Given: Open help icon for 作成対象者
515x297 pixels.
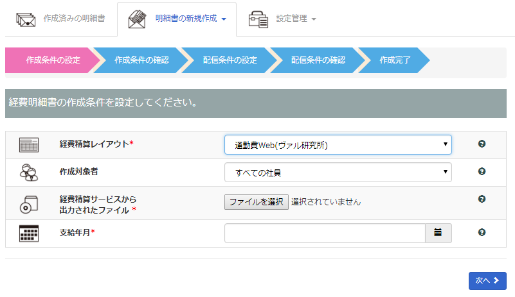Looking at the screenshot, I should pos(482,171).
